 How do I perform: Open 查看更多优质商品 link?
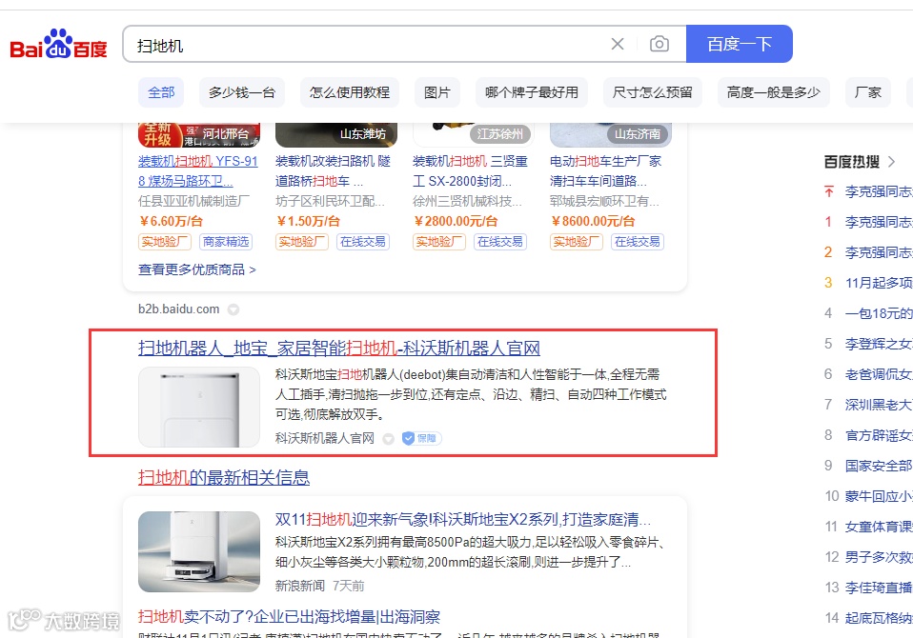coord(197,269)
